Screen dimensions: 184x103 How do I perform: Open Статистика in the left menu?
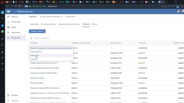pos(16,22)
